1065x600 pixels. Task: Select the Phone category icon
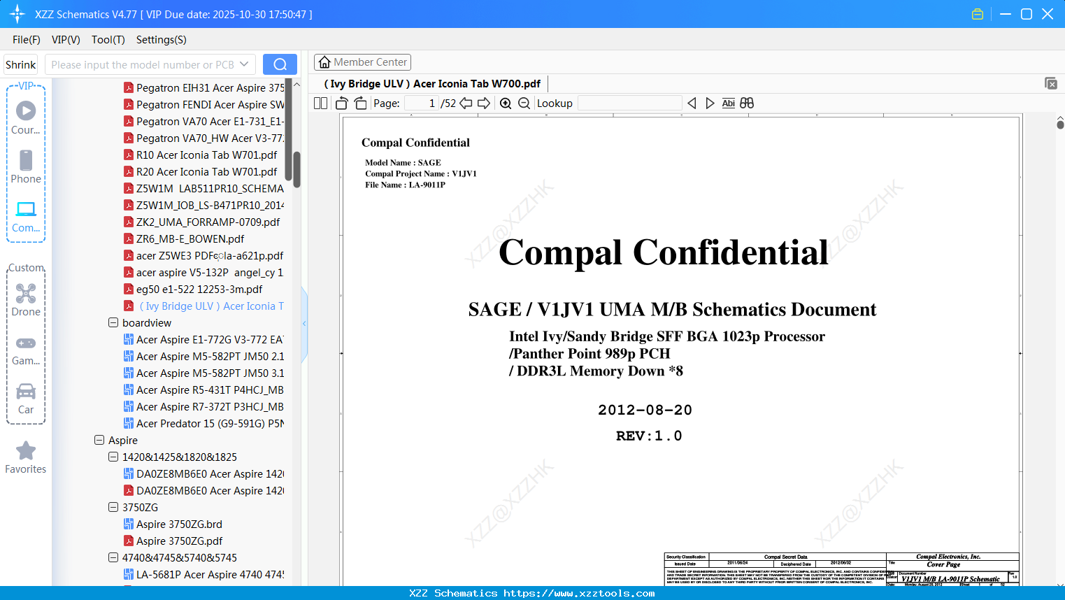click(26, 166)
